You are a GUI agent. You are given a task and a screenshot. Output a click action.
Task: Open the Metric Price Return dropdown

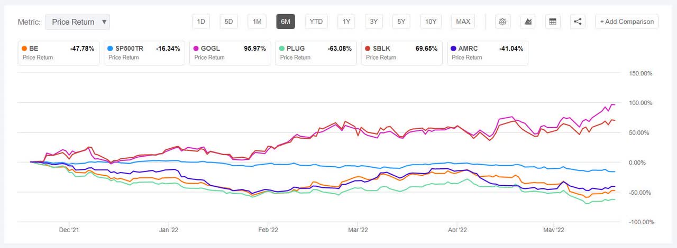pos(77,22)
